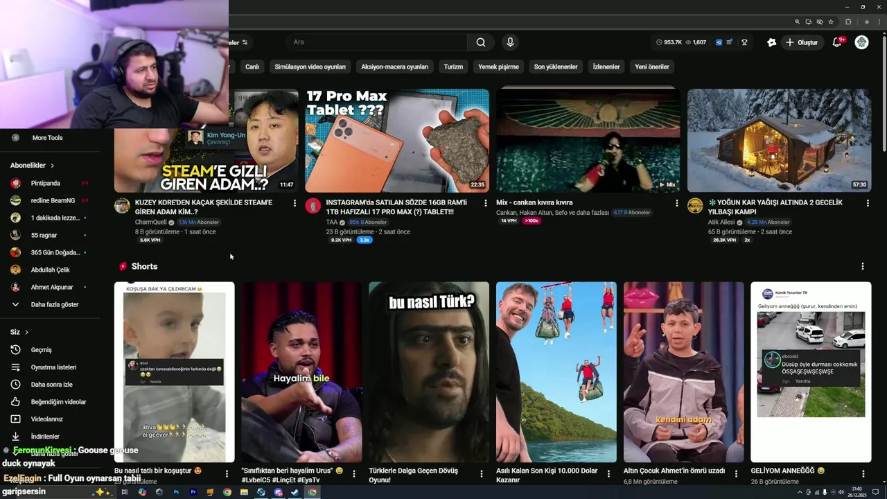Open Photoshop from the taskbar
887x499 pixels.
point(176,492)
